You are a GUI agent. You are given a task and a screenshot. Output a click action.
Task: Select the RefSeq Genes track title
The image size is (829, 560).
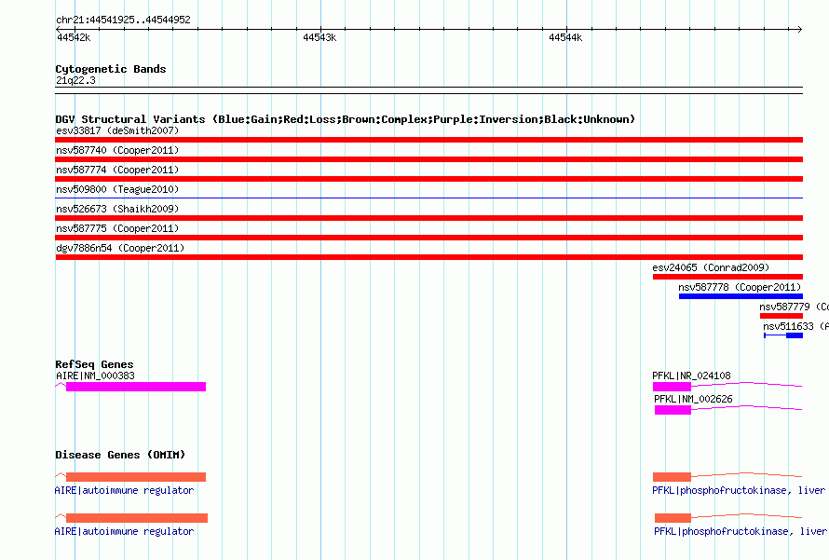[94, 364]
